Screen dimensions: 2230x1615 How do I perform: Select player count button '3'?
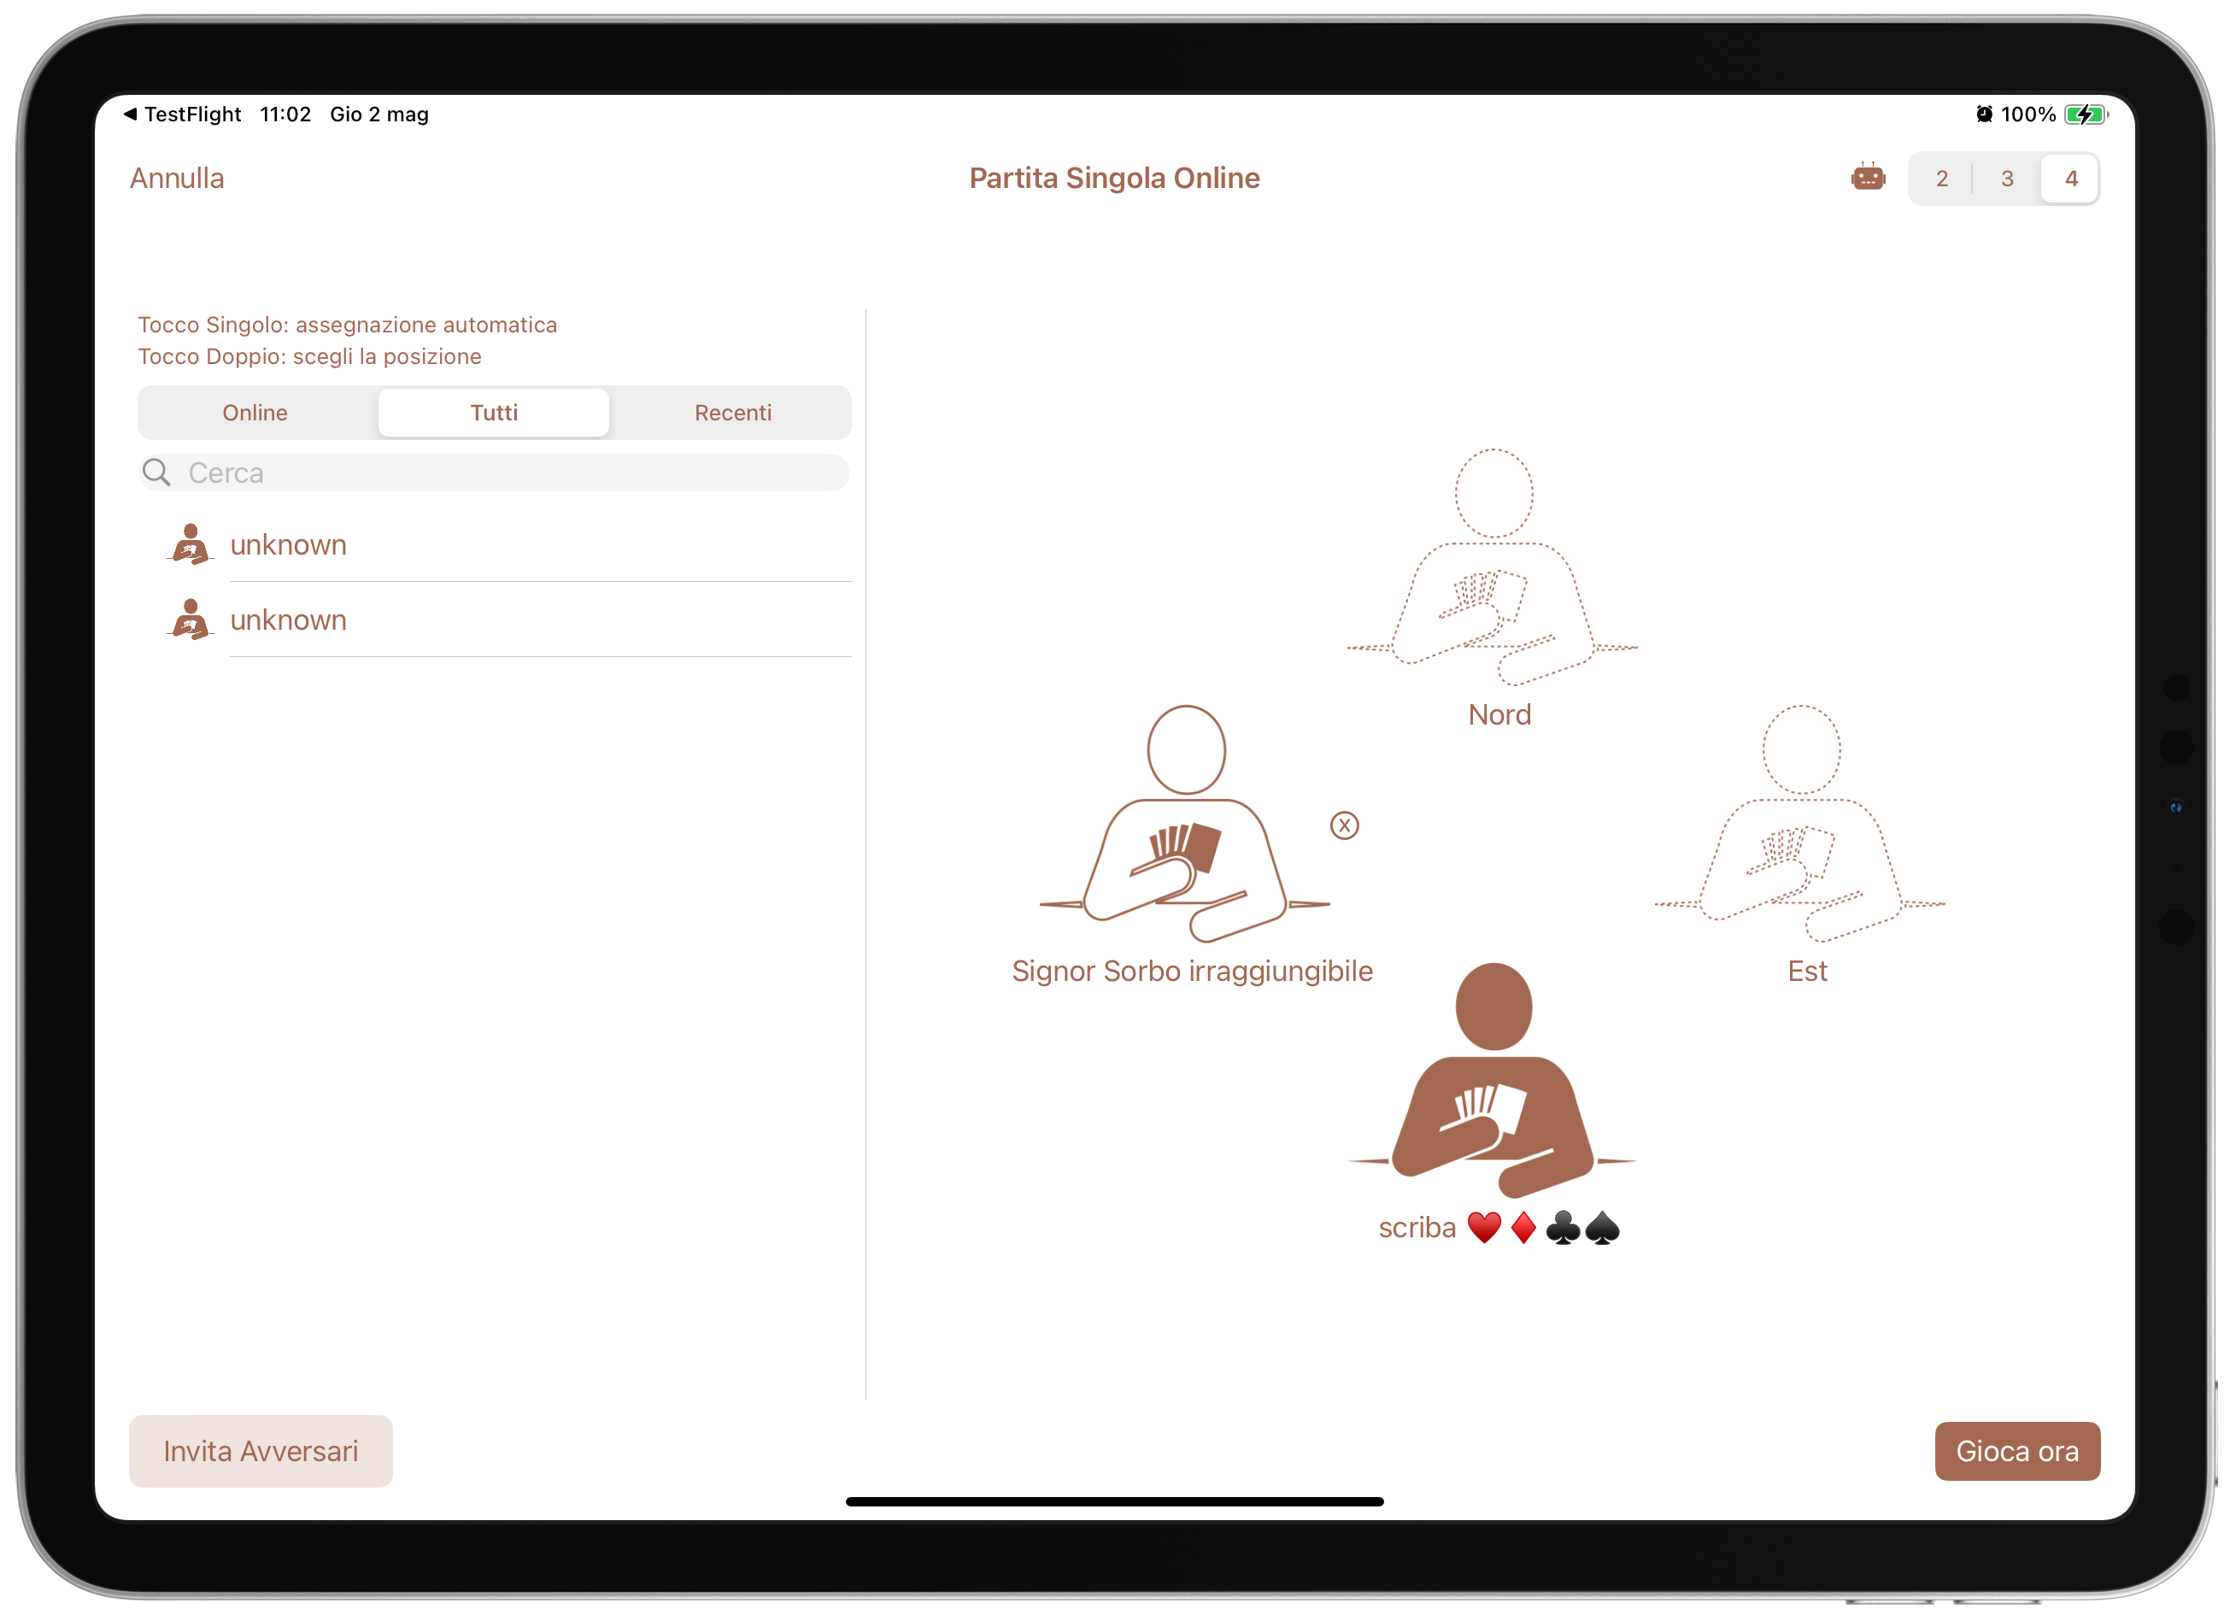(x=2005, y=177)
